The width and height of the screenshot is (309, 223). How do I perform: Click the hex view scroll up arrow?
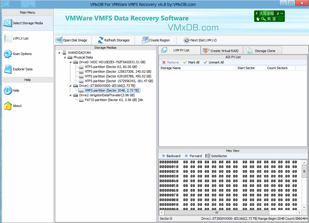pyautogui.click(x=304, y=162)
